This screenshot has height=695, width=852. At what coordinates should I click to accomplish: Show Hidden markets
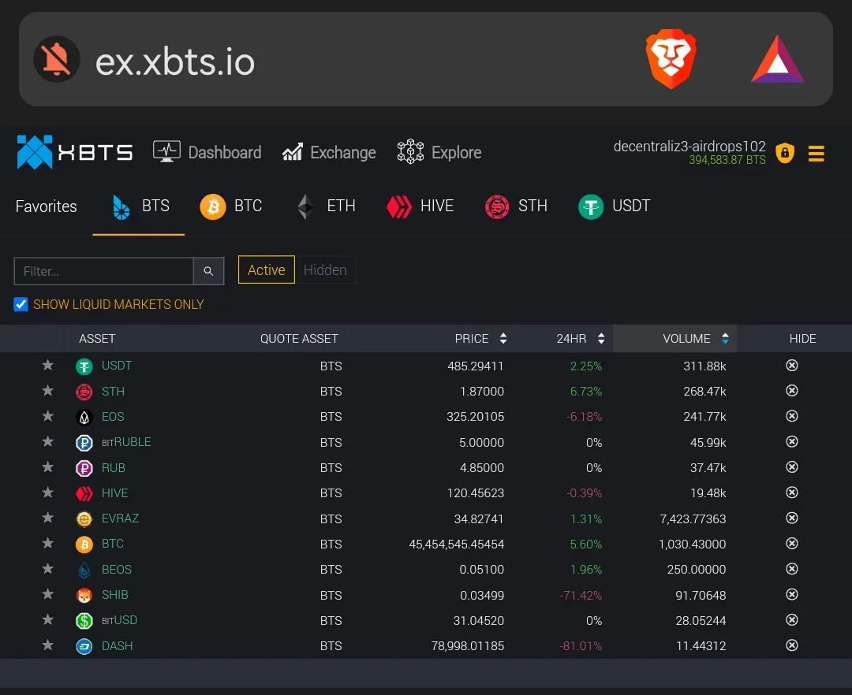[x=325, y=269]
